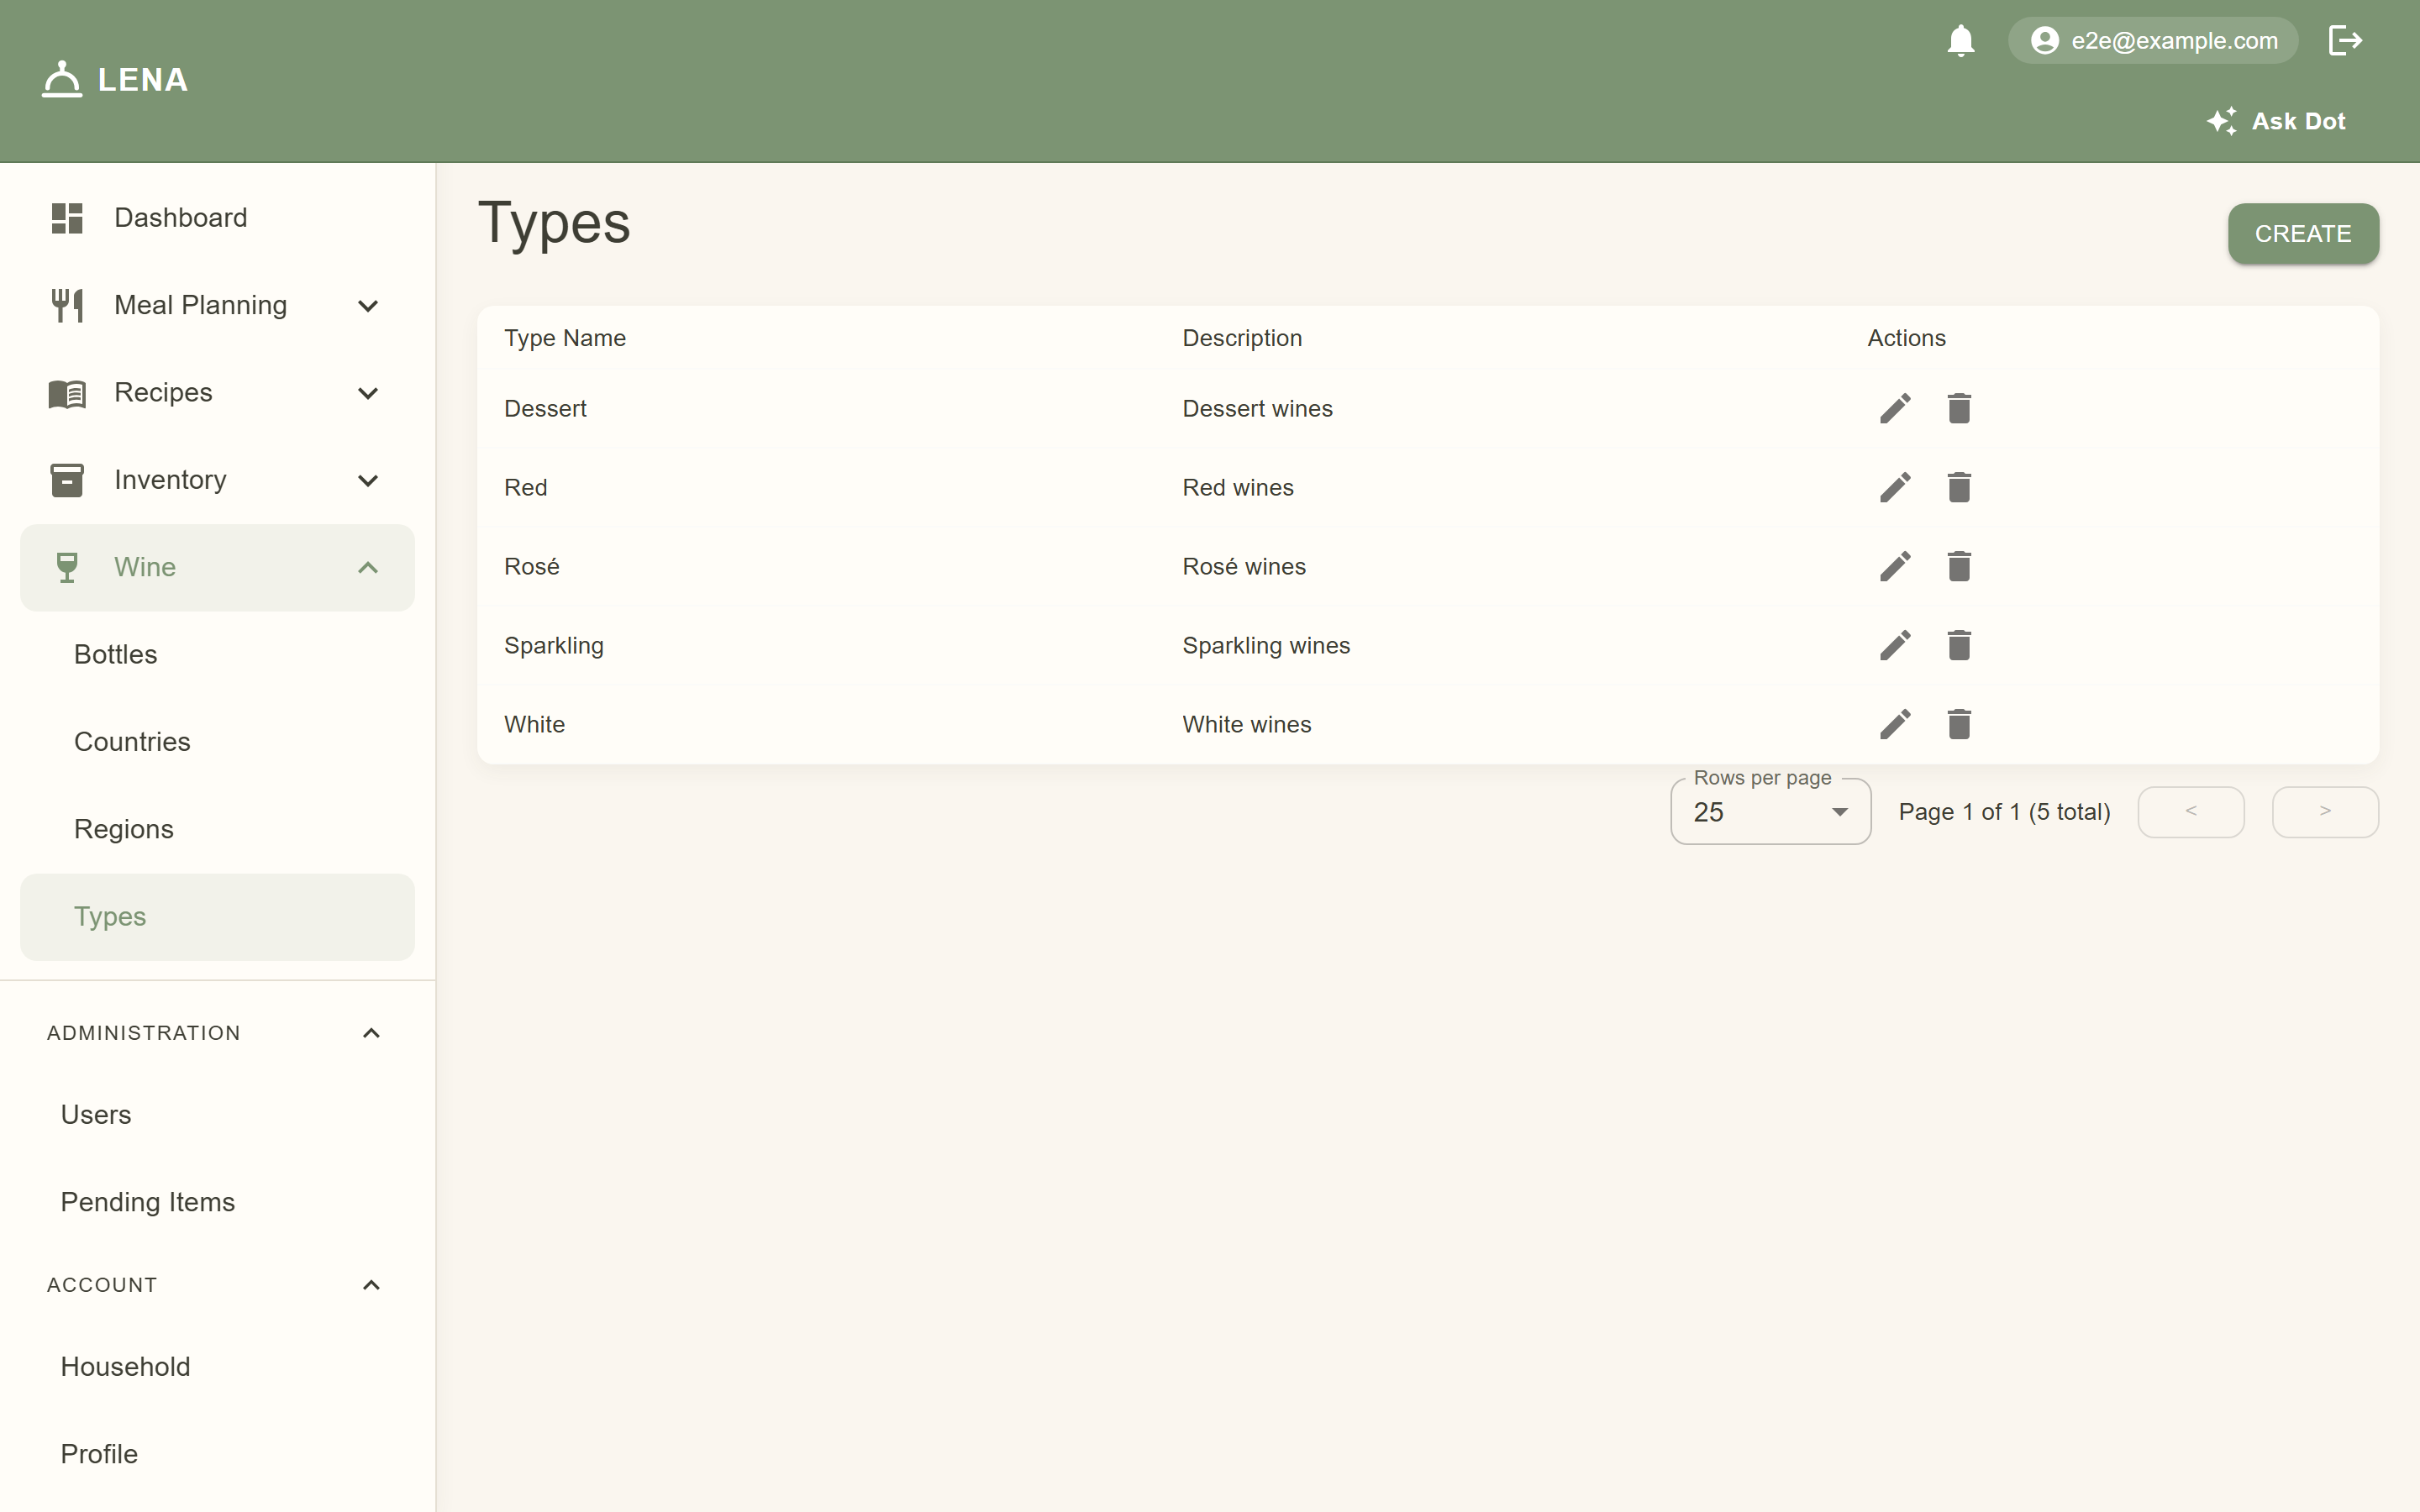The height and width of the screenshot is (1512, 2420).
Task: Open the Users admin page
Action: tap(217, 1115)
